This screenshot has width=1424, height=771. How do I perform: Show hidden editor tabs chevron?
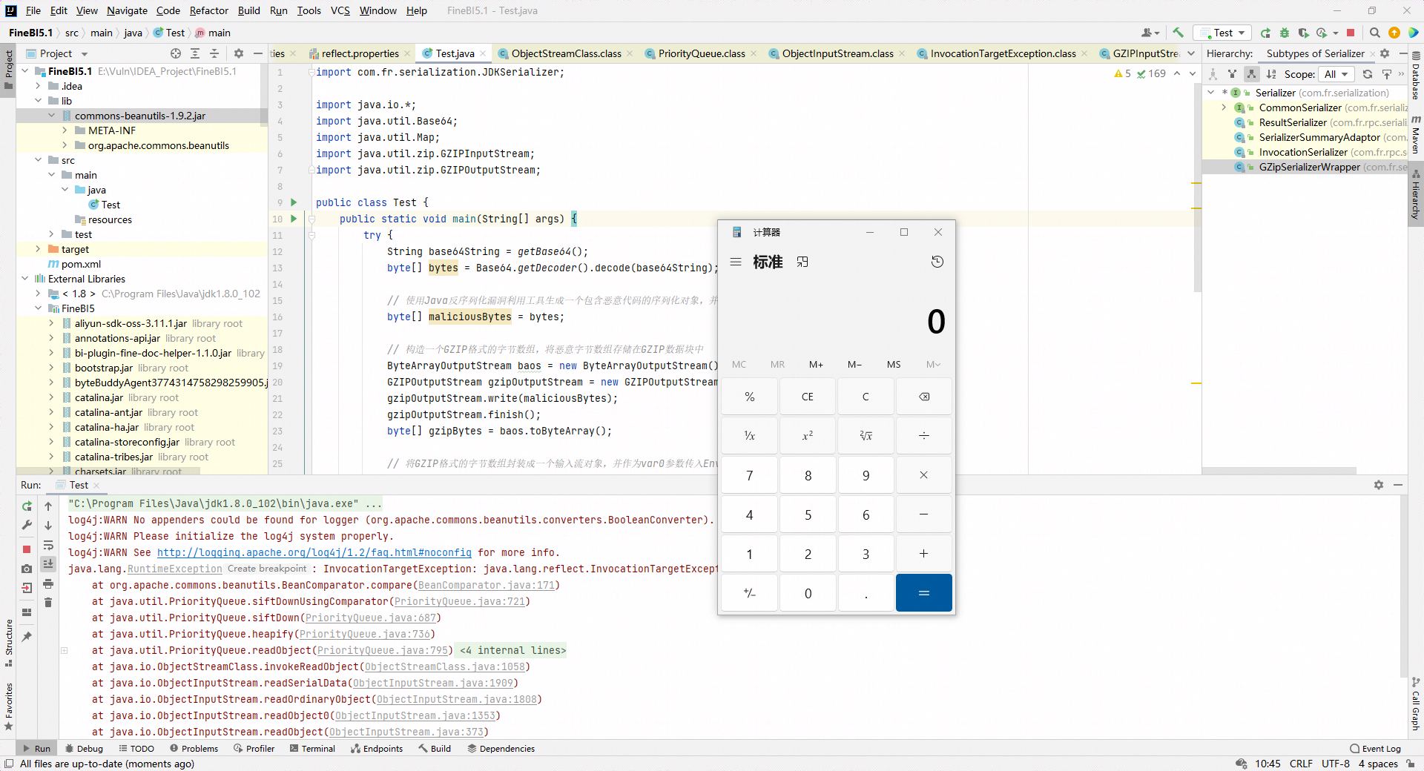pos(1191,53)
